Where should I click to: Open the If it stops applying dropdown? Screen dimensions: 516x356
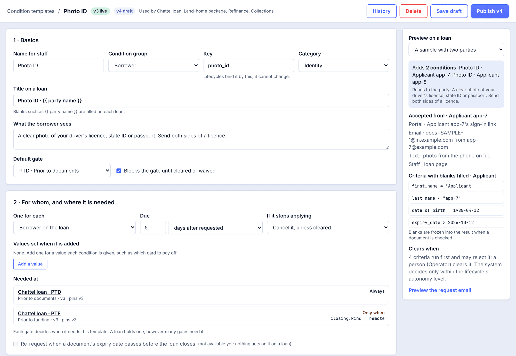pos(328,227)
